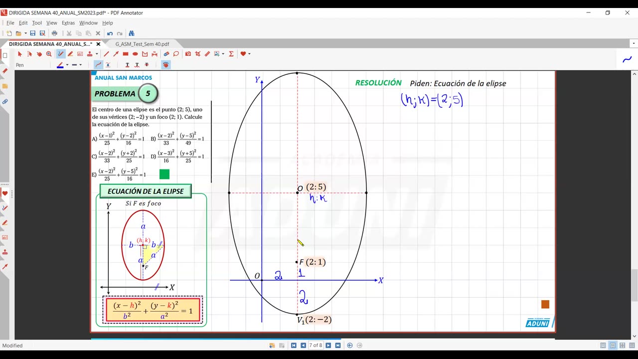
Task: Open the Edit menu
Action: pos(23,23)
